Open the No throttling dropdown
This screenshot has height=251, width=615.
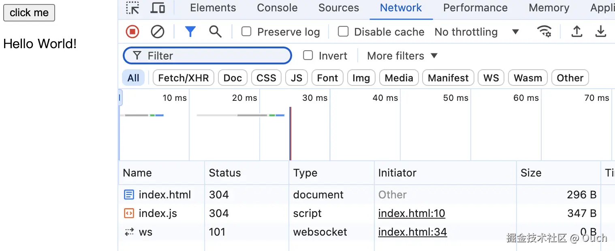point(477,32)
